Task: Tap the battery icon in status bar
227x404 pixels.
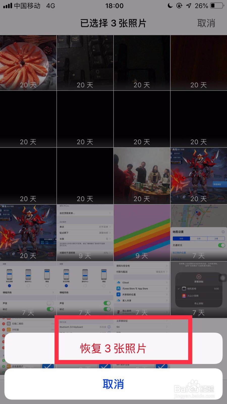Action: (217, 6)
